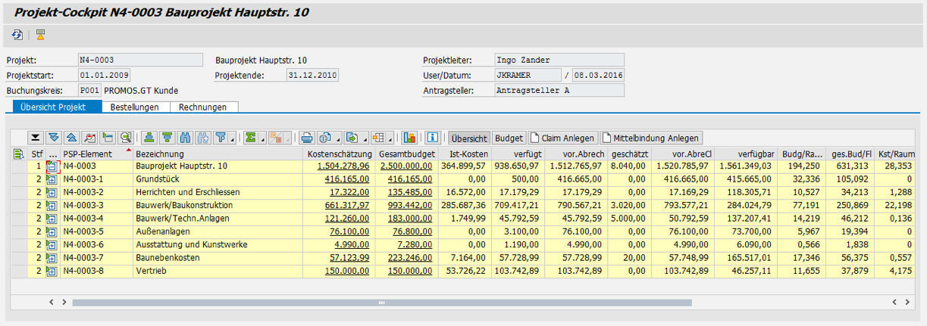Collapse the N4-0003 root project node
Screen dimensions: 927x326
pyautogui.click(x=52, y=166)
